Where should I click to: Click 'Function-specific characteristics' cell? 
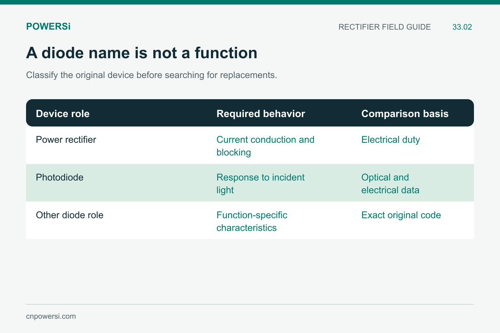click(x=252, y=221)
